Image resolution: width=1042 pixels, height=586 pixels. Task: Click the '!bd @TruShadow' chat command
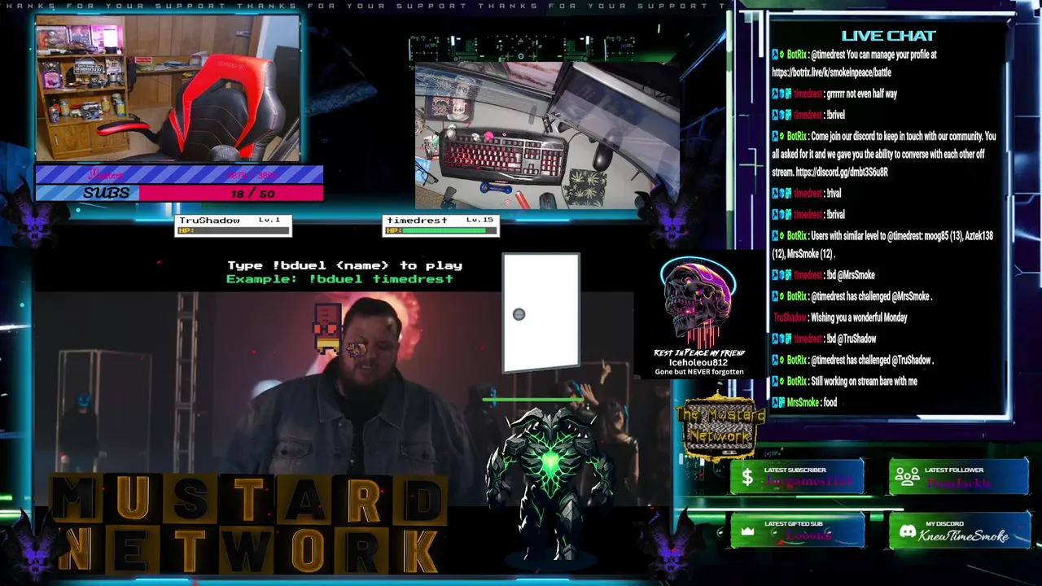(x=851, y=339)
